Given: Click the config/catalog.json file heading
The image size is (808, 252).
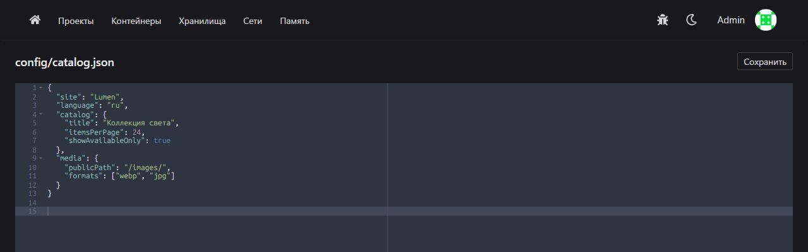Looking at the screenshot, I should pyautogui.click(x=64, y=62).
